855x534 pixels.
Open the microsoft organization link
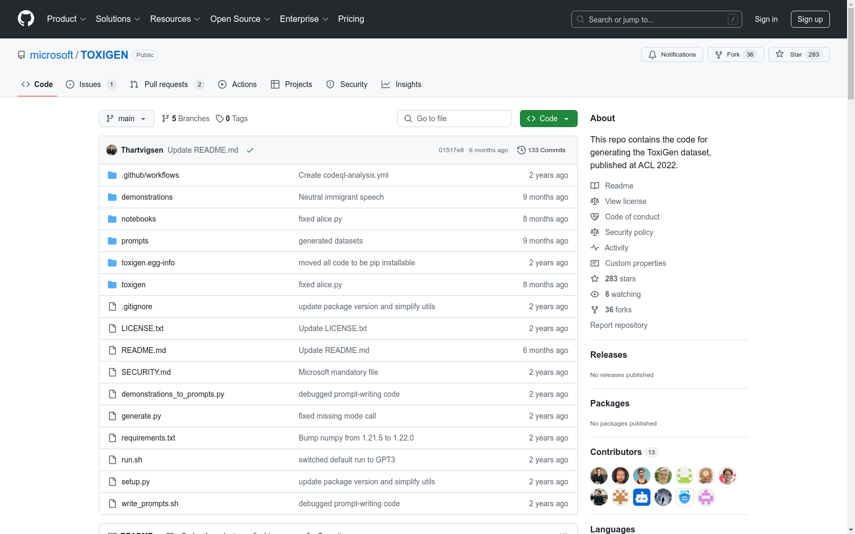pyautogui.click(x=51, y=55)
